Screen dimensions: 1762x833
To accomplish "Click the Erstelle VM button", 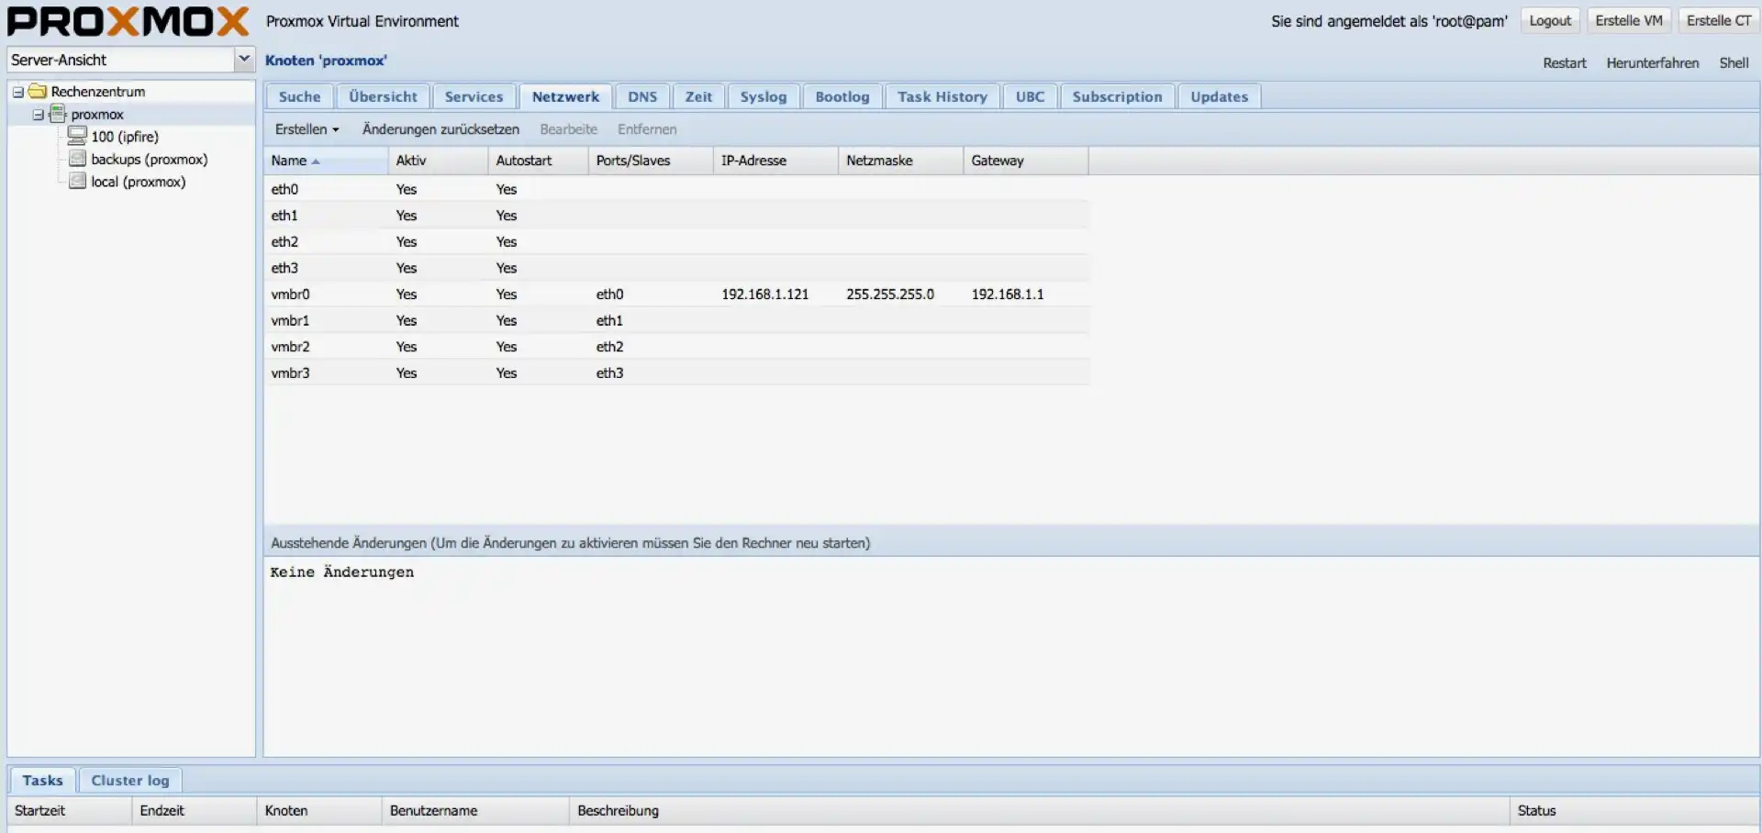I will (x=1628, y=21).
